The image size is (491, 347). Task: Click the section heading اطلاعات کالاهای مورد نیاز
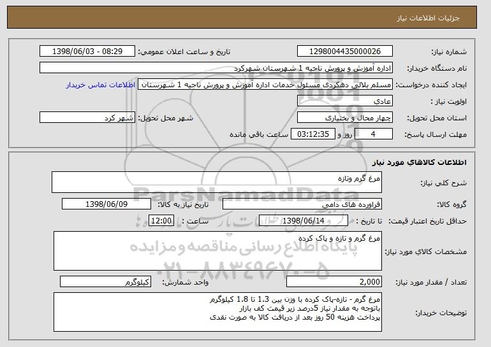[x=420, y=162]
